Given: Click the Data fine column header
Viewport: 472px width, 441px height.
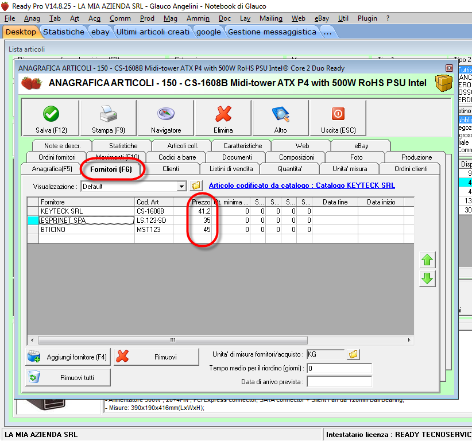Looking at the screenshot, I should pyautogui.click(x=335, y=202).
